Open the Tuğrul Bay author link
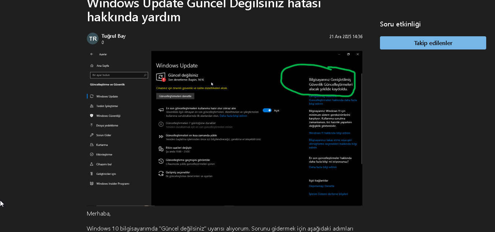Image resolution: width=495 pixels, height=232 pixels. pos(114,36)
